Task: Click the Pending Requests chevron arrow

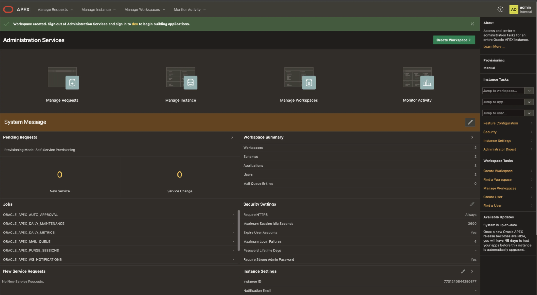Action: 232,137
